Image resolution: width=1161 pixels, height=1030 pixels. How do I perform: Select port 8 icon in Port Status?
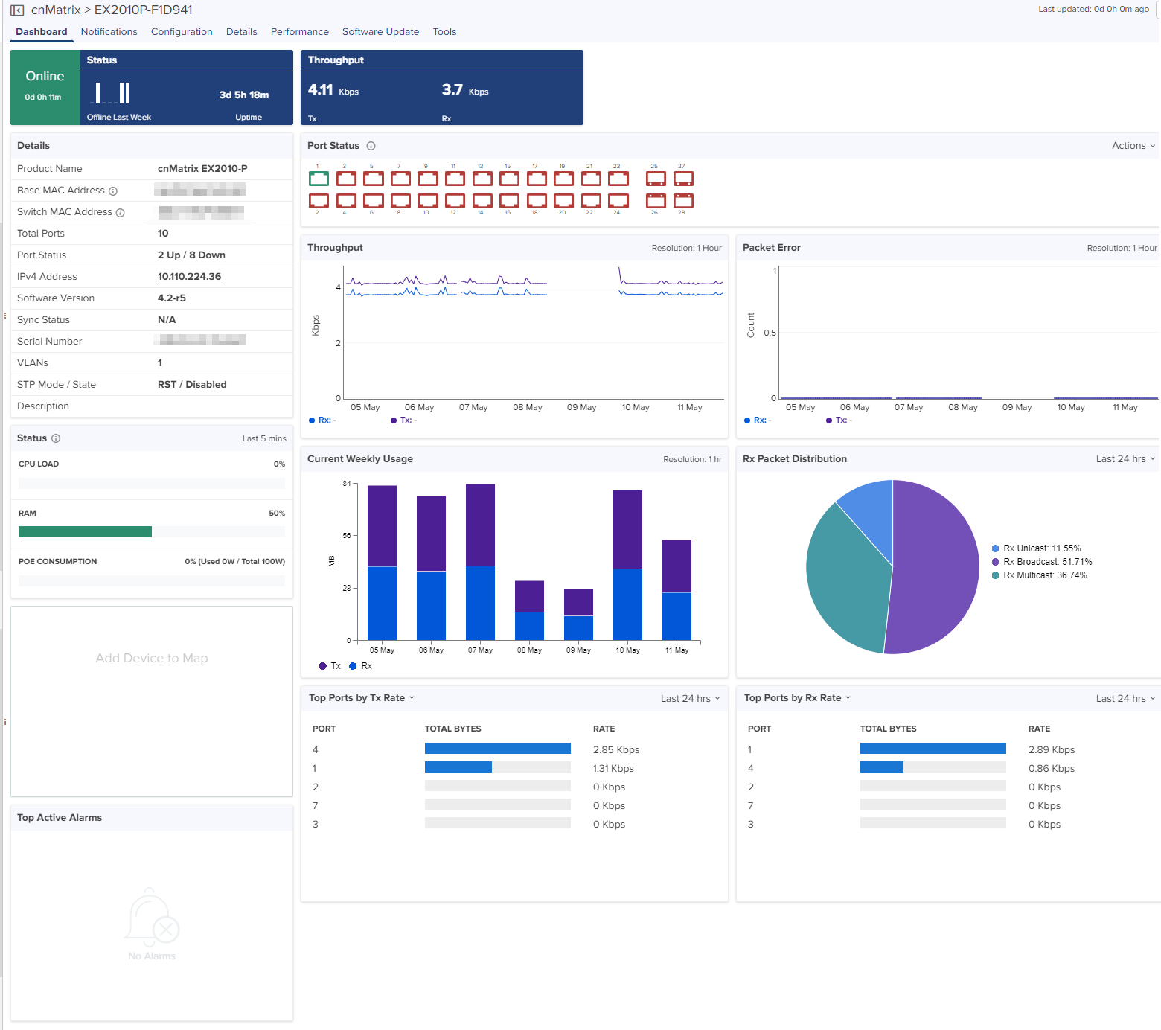pos(400,201)
